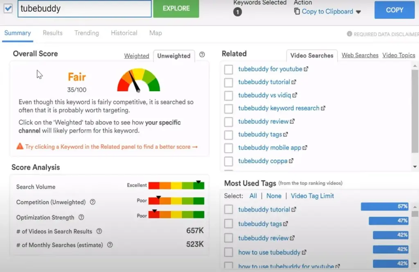Click help icon beside Optimization Strength

point(81,218)
